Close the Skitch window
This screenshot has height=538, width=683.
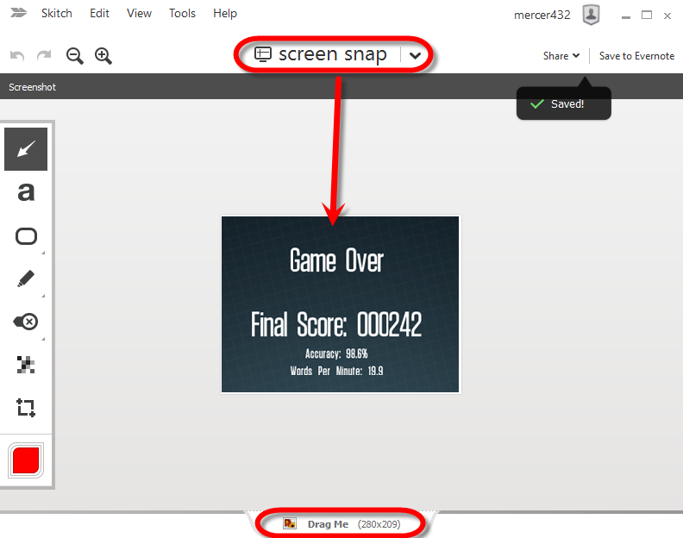pyautogui.click(x=667, y=16)
